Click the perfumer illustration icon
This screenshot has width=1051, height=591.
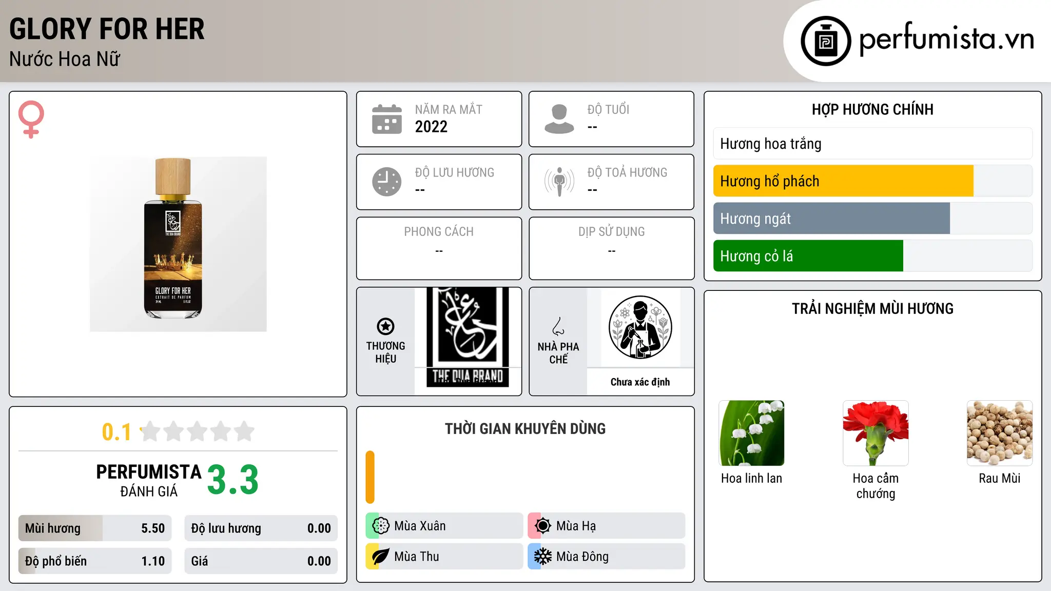[x=640, y=327]
